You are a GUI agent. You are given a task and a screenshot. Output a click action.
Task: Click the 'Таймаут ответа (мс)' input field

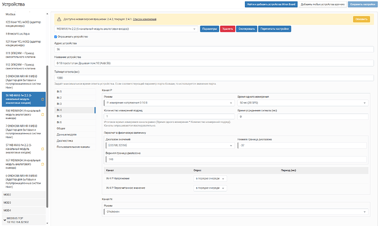coord(214,78)
